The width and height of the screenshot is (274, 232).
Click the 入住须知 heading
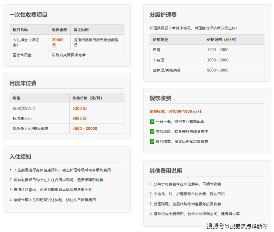20,157
